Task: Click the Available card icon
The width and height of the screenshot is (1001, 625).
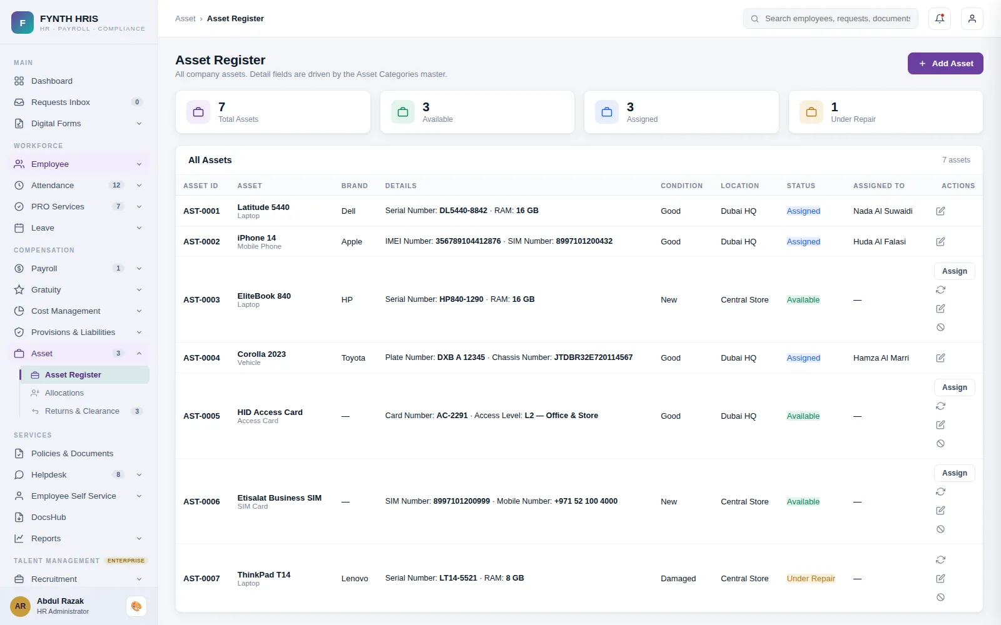Action: [x=403, y=112]
